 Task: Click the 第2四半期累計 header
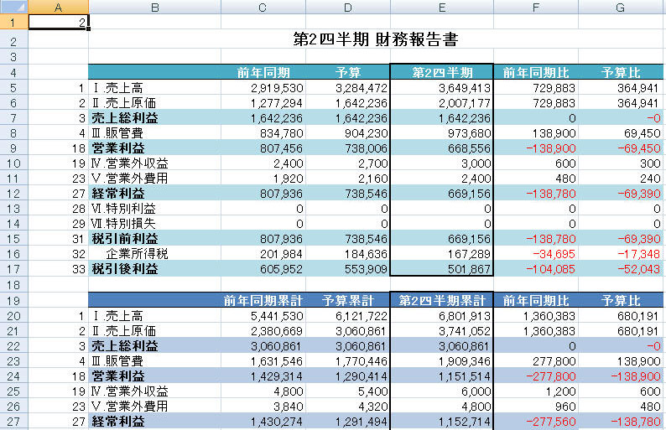click(442, 301)
